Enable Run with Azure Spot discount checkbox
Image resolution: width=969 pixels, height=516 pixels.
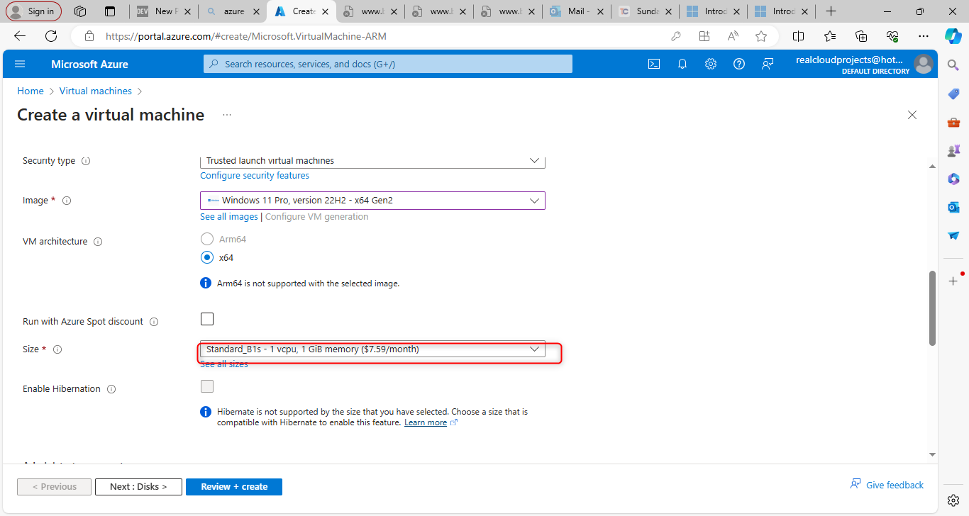(207, 319)
